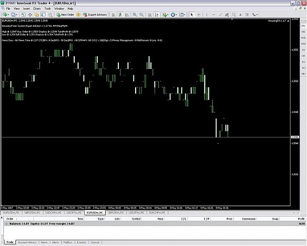Close the Terminal panel with its x
The width and height of the screenshot is (307, 246).
(2, 218)
